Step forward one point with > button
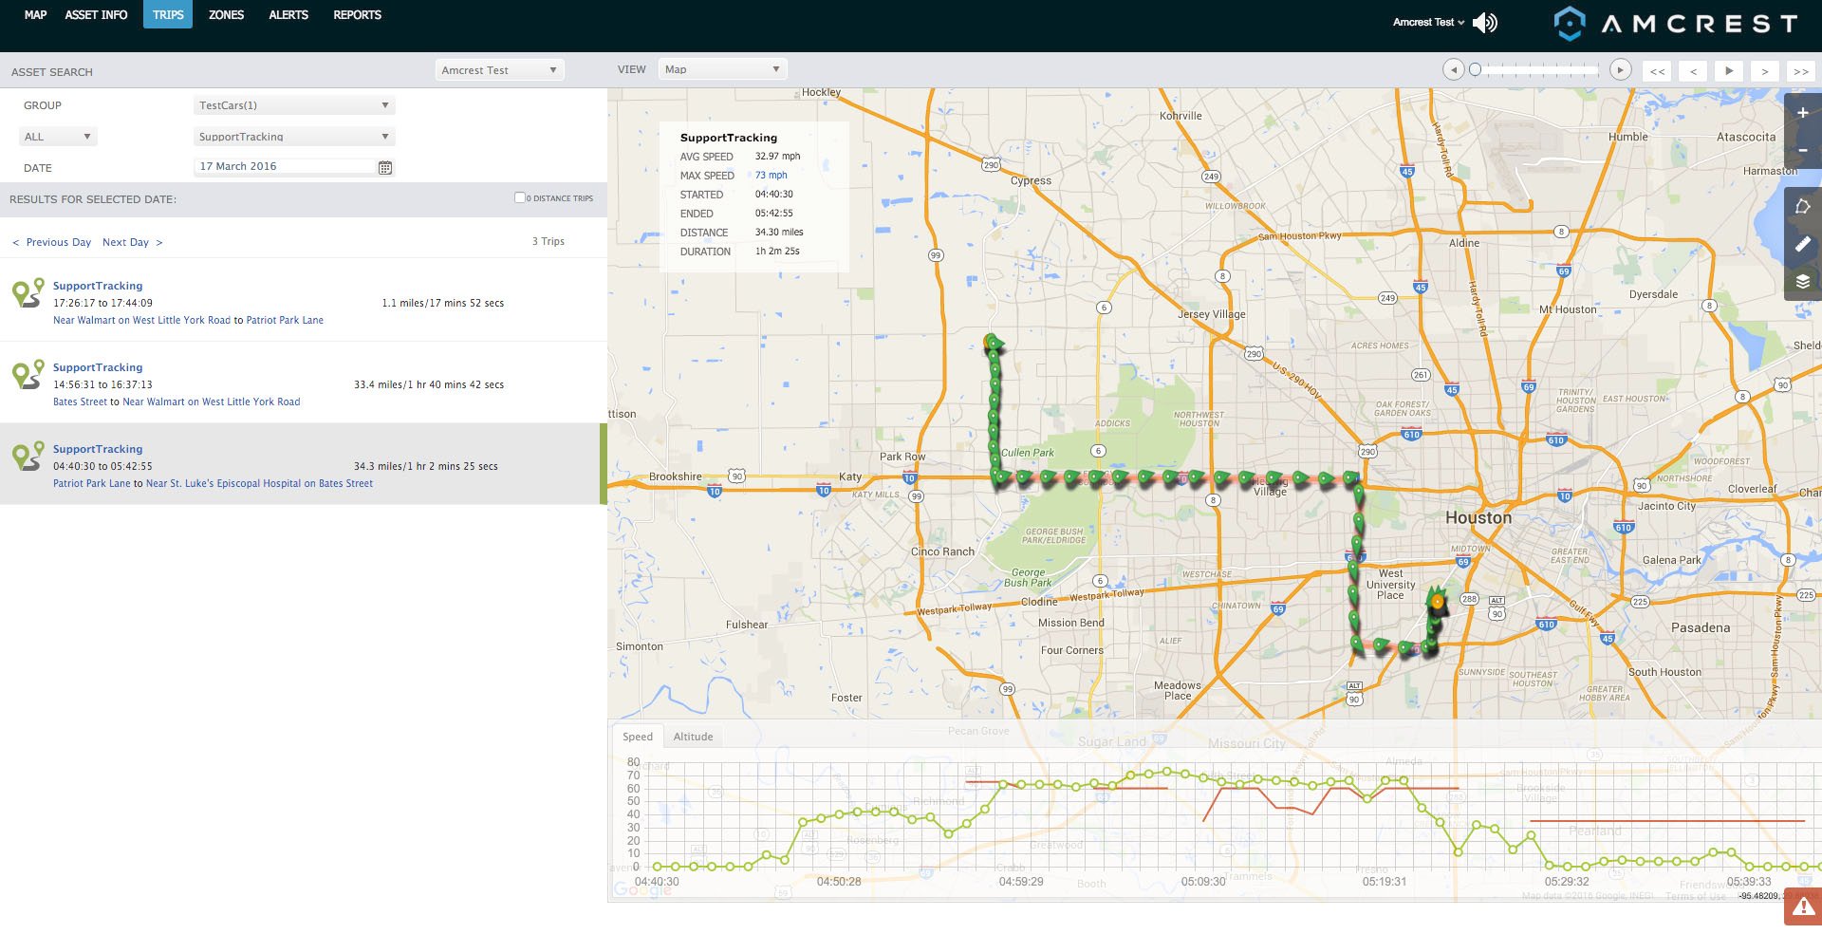1822x934 pixels. click(1764, 71)
